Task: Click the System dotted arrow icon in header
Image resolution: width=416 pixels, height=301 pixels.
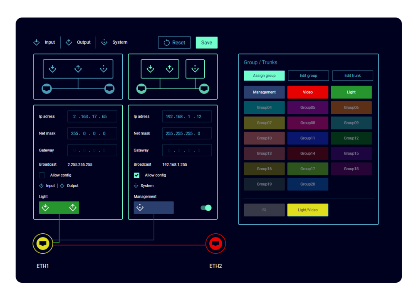Action: [104, 42]
